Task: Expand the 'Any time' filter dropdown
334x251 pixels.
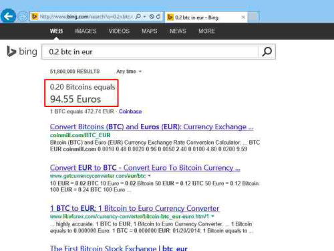Action: [129, 72]
